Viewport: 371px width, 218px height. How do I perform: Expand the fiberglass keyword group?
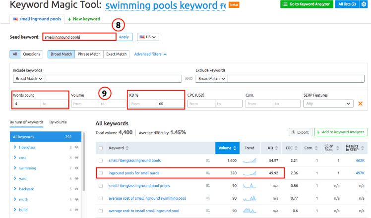click(15, 147)
